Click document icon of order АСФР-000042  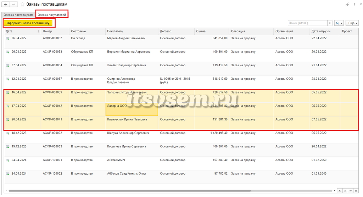click(x=7, y=106)
